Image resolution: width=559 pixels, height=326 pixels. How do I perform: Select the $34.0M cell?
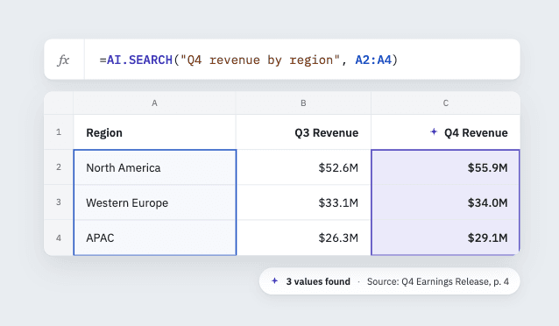[446, 202]
